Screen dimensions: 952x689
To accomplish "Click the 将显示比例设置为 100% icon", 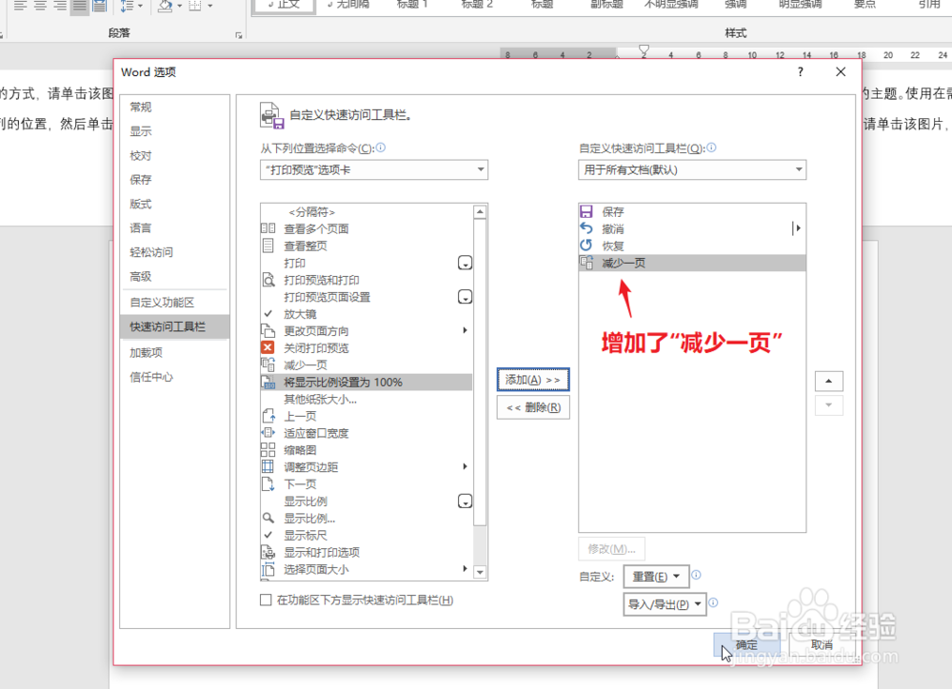I will [x=268, y=382].
